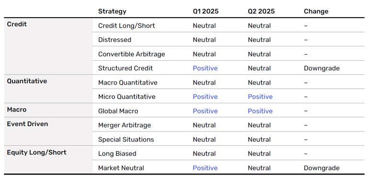The image size is (369, 177).
Task: Click the Credit Long/Short strategy cell
Action: coord(127,26)
